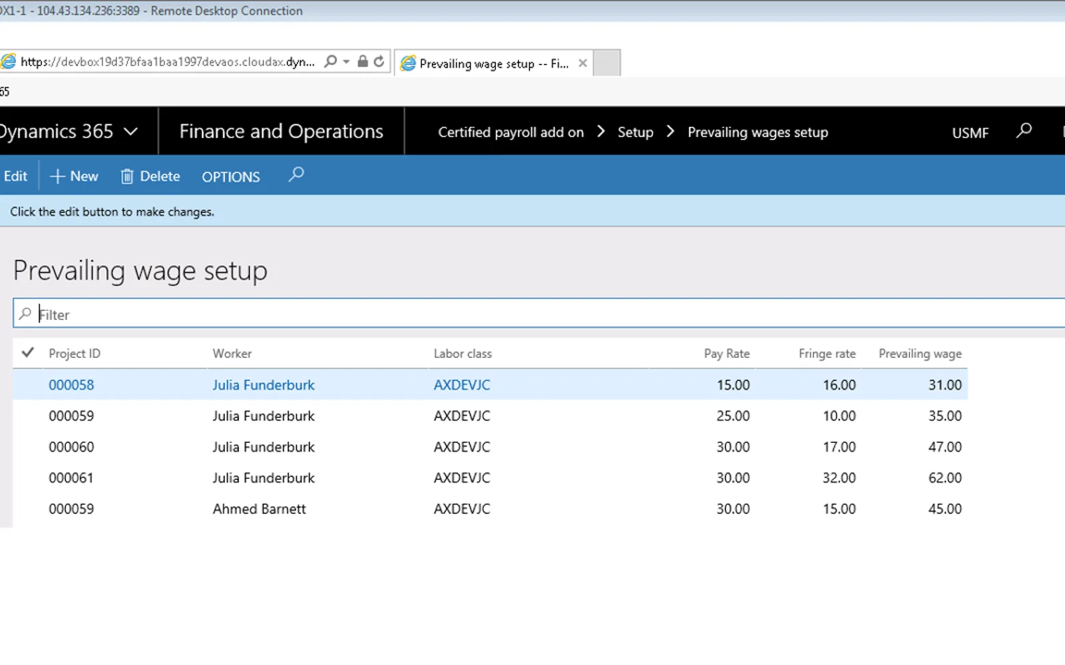Click the 35.00 prevailing wage cell
Image resolution: width=1065 pixels, height=665 pixels.
pyautogui.click(x=945, y=416)
